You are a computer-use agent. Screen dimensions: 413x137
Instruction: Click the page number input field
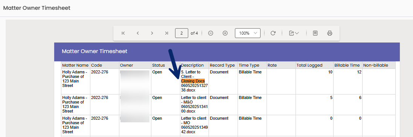click(182, 33)
